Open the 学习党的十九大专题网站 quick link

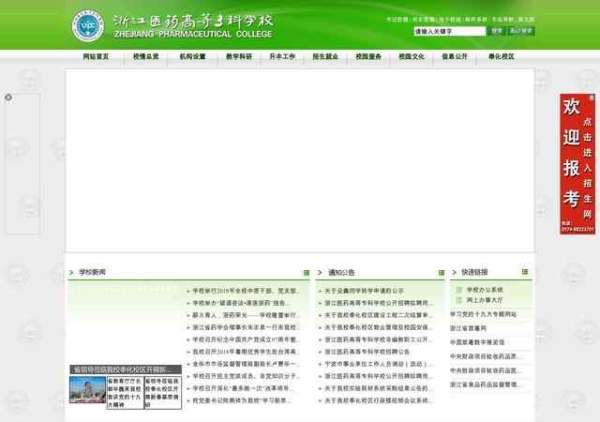pyautogui.click(x=484, y=314)
